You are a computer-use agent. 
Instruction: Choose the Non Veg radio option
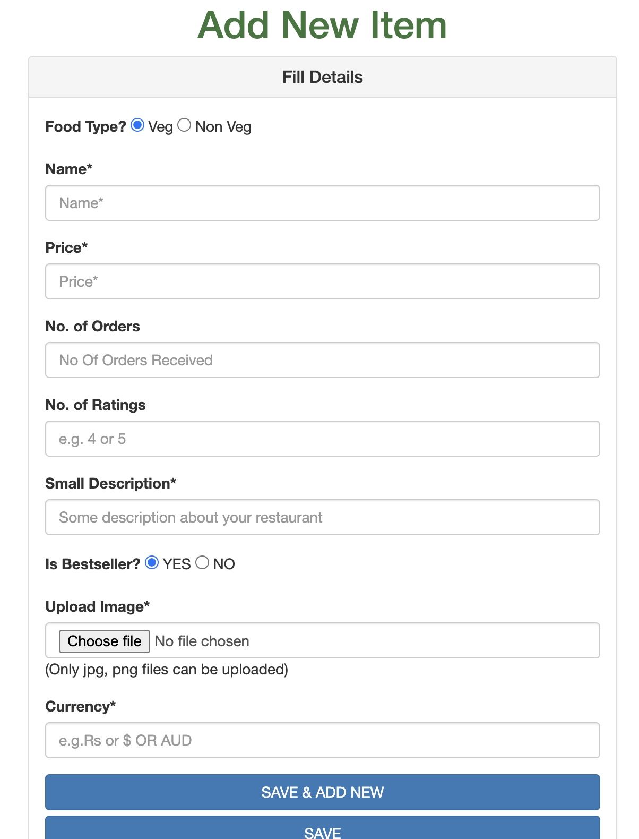pos(184,125)
